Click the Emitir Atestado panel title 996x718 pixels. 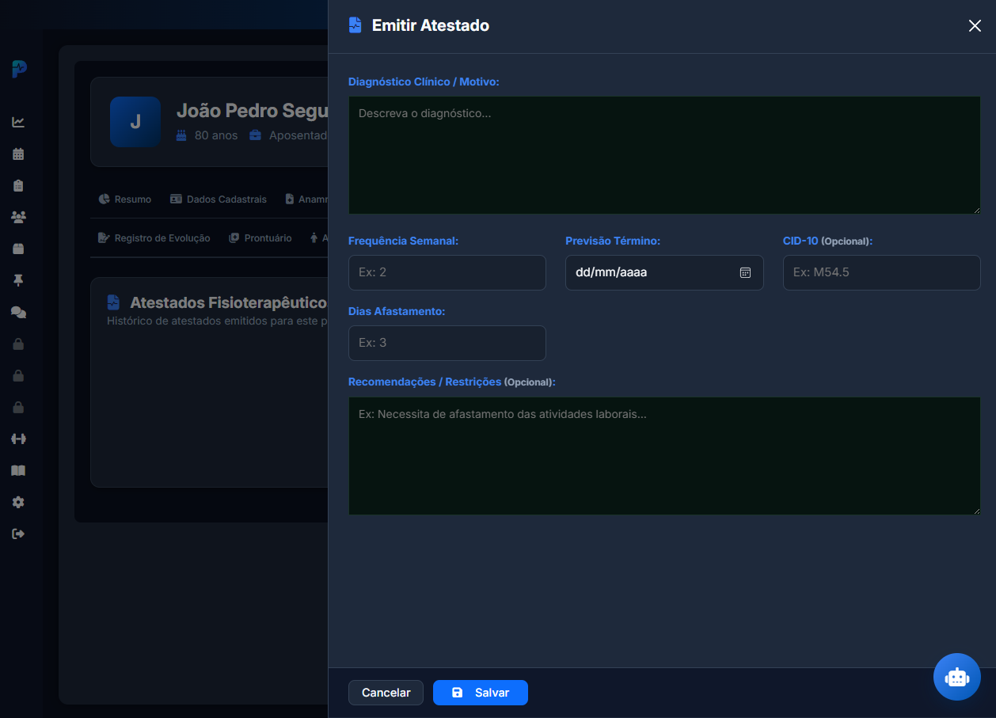(431, 25)
